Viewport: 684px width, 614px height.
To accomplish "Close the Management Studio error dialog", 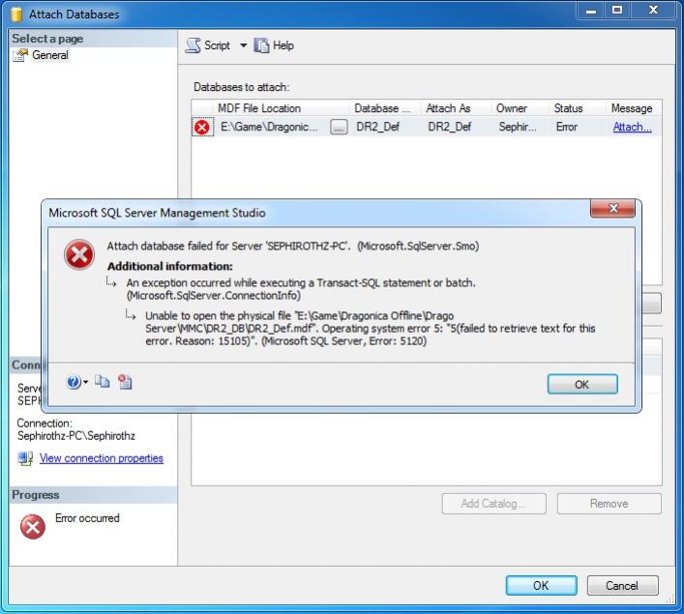I will [x=613, y=208].
